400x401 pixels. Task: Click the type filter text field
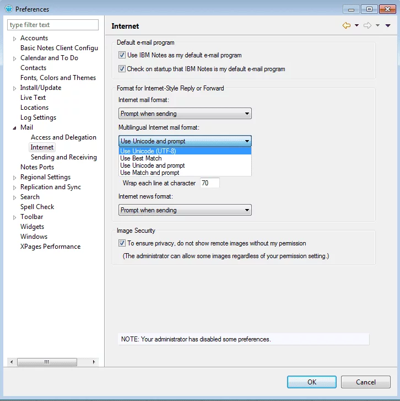(x=53, y=25)
